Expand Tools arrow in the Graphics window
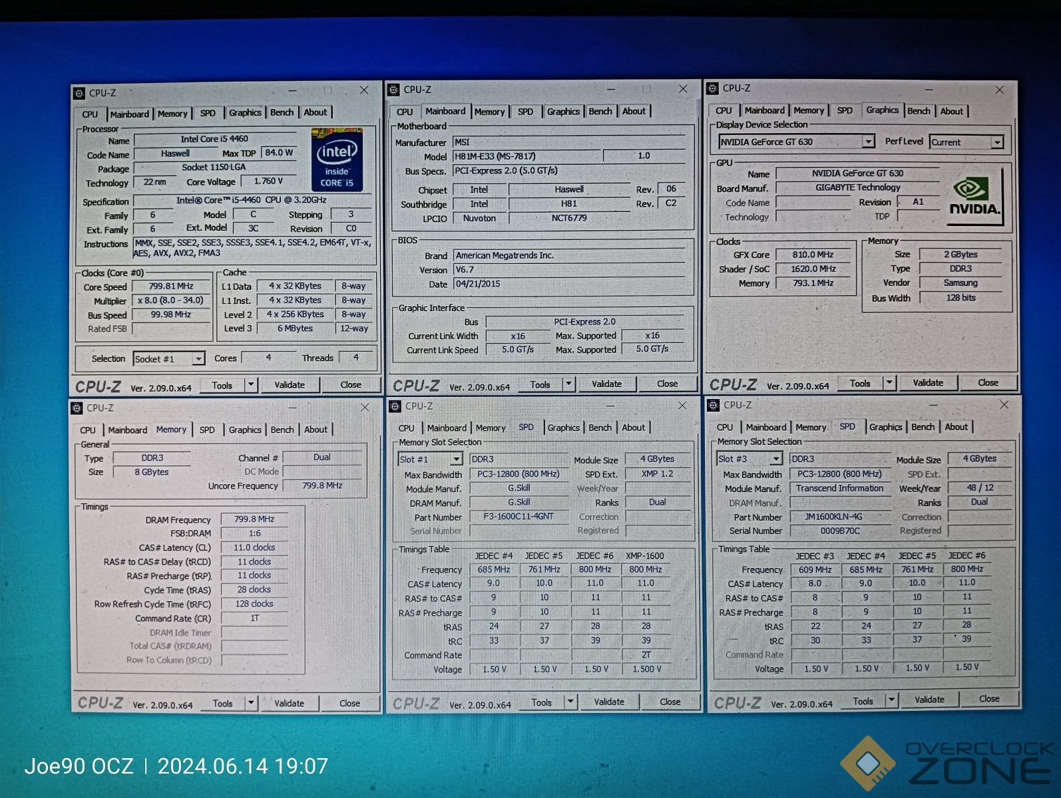 pyautogui.click(x=889, y=383)
